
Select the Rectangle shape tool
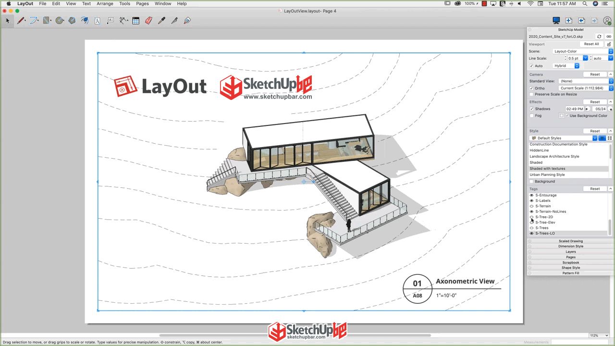[x=47, y=21]
